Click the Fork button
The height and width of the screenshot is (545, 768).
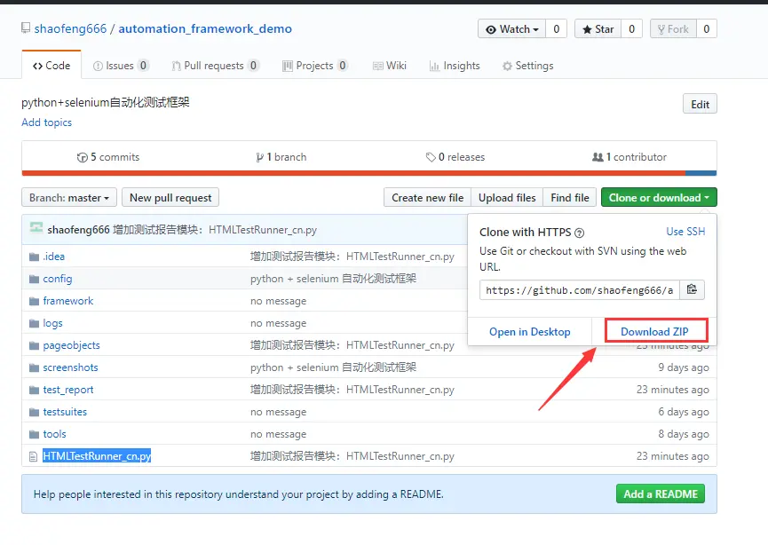tap(673, 29)
